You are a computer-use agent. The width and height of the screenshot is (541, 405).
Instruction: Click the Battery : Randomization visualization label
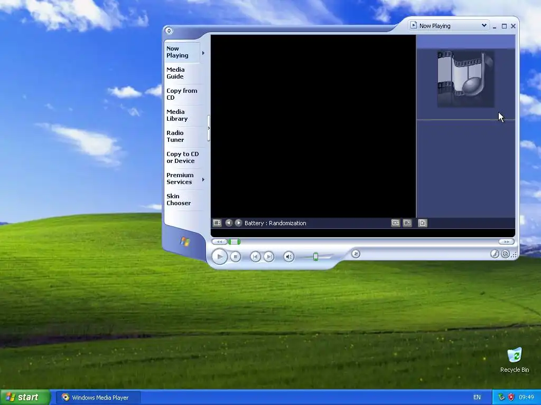(275, 223)
